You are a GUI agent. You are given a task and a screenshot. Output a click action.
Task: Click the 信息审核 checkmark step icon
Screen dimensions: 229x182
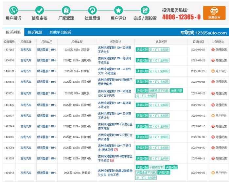click(x=40, y=10)
